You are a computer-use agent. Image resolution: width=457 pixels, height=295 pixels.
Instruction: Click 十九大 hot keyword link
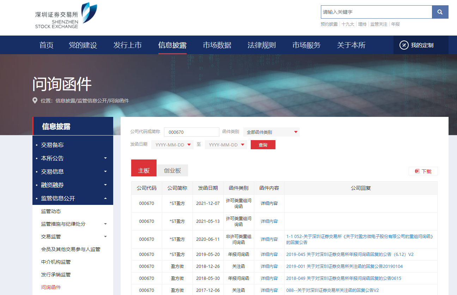(348, 24)
